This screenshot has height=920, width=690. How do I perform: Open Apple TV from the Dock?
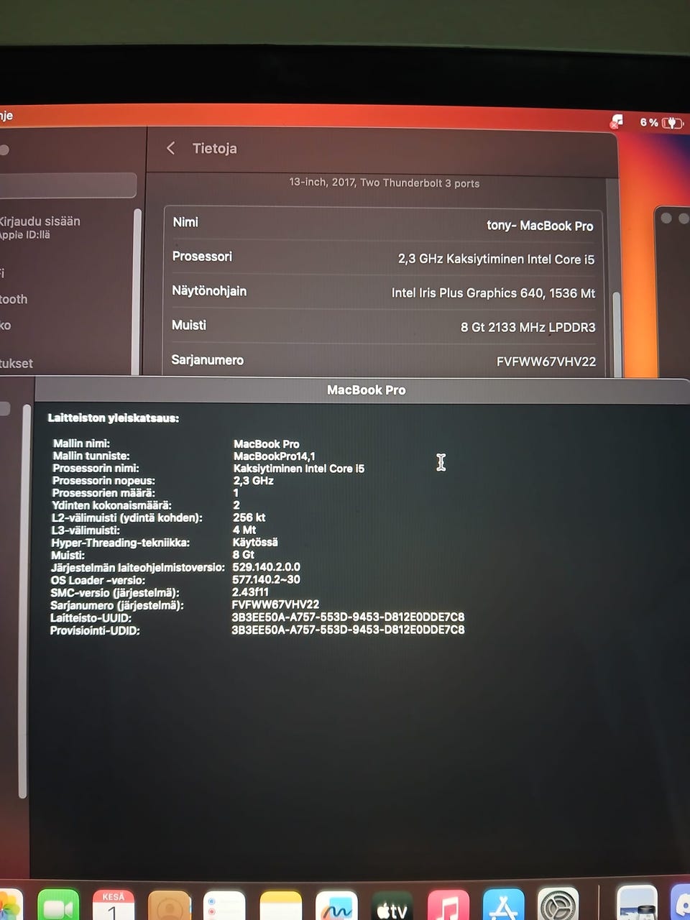(392, 905)
